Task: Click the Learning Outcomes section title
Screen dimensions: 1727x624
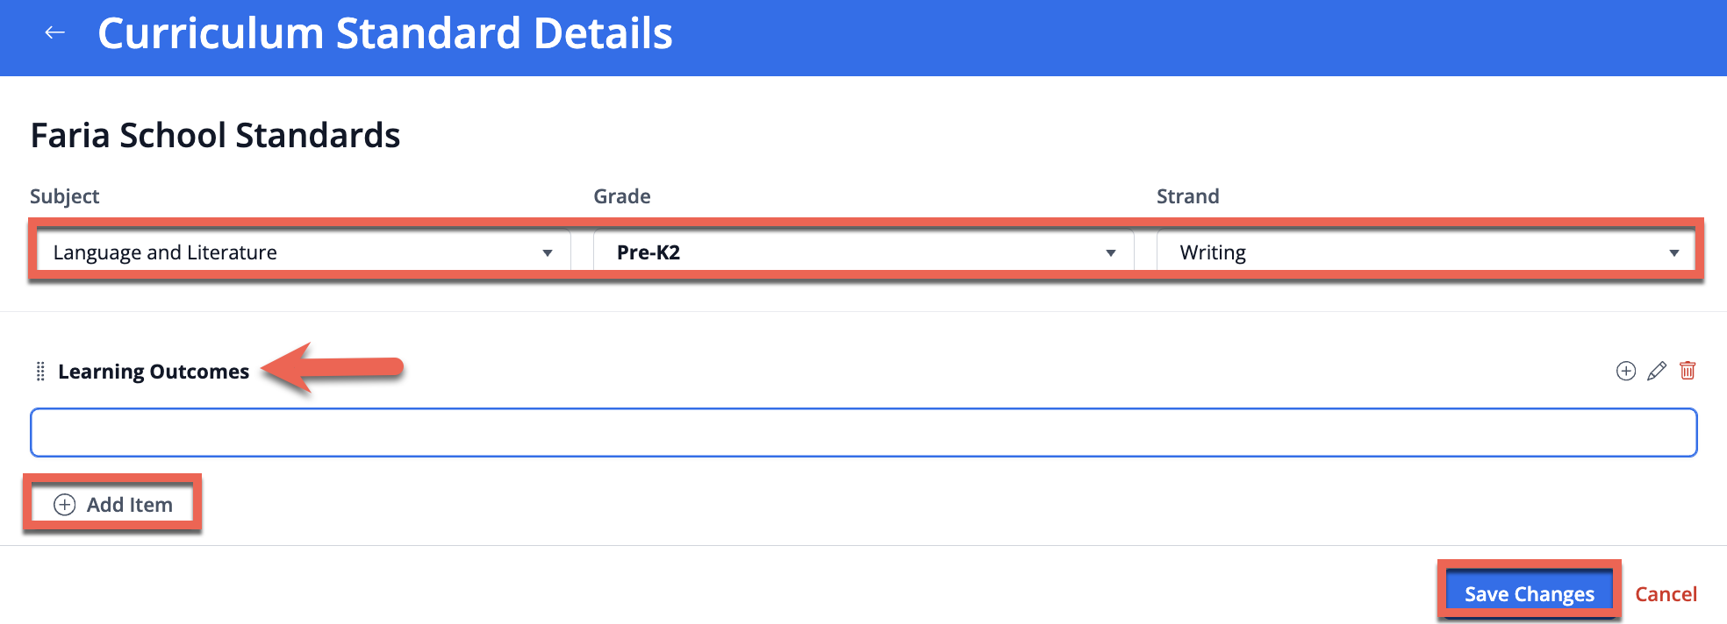Action: pyautogui.click(x=154, y=372)
